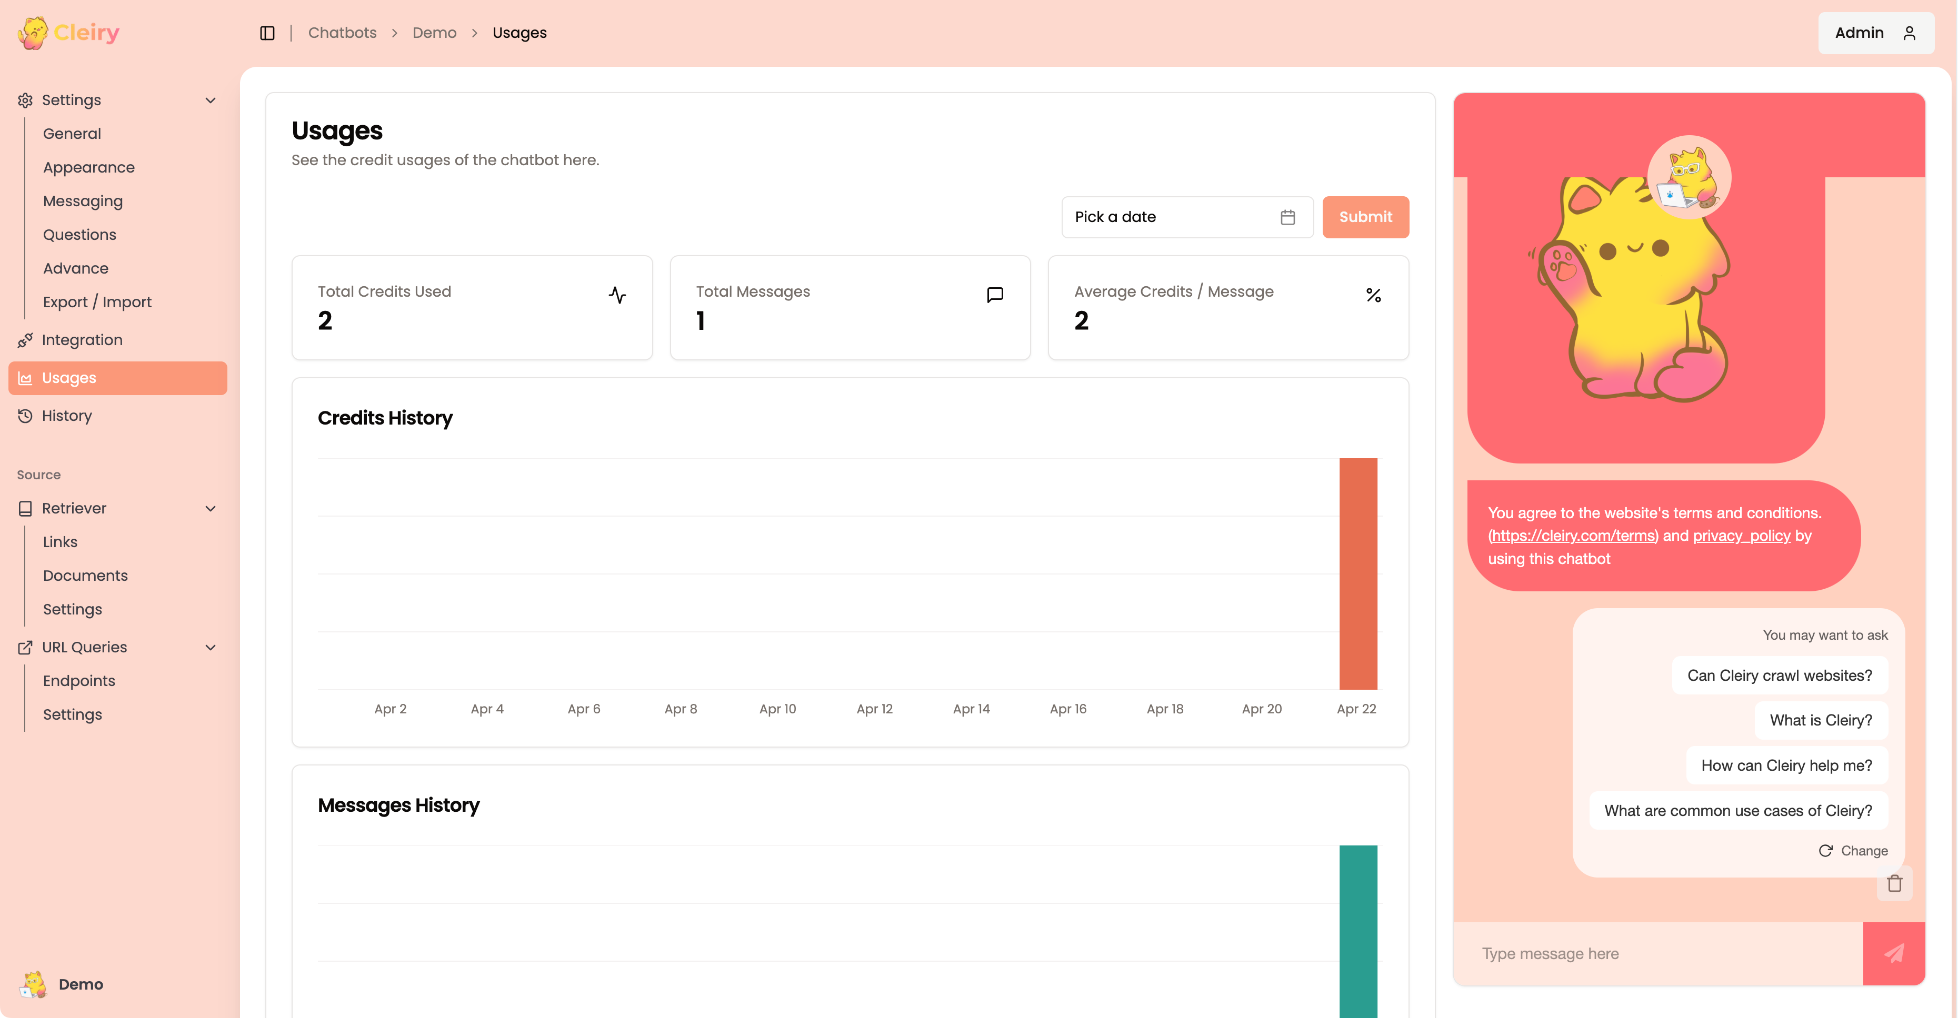This screenshot has width=1958, height=1018.
Task: Open Retriever Links
Action: (60, 542)
